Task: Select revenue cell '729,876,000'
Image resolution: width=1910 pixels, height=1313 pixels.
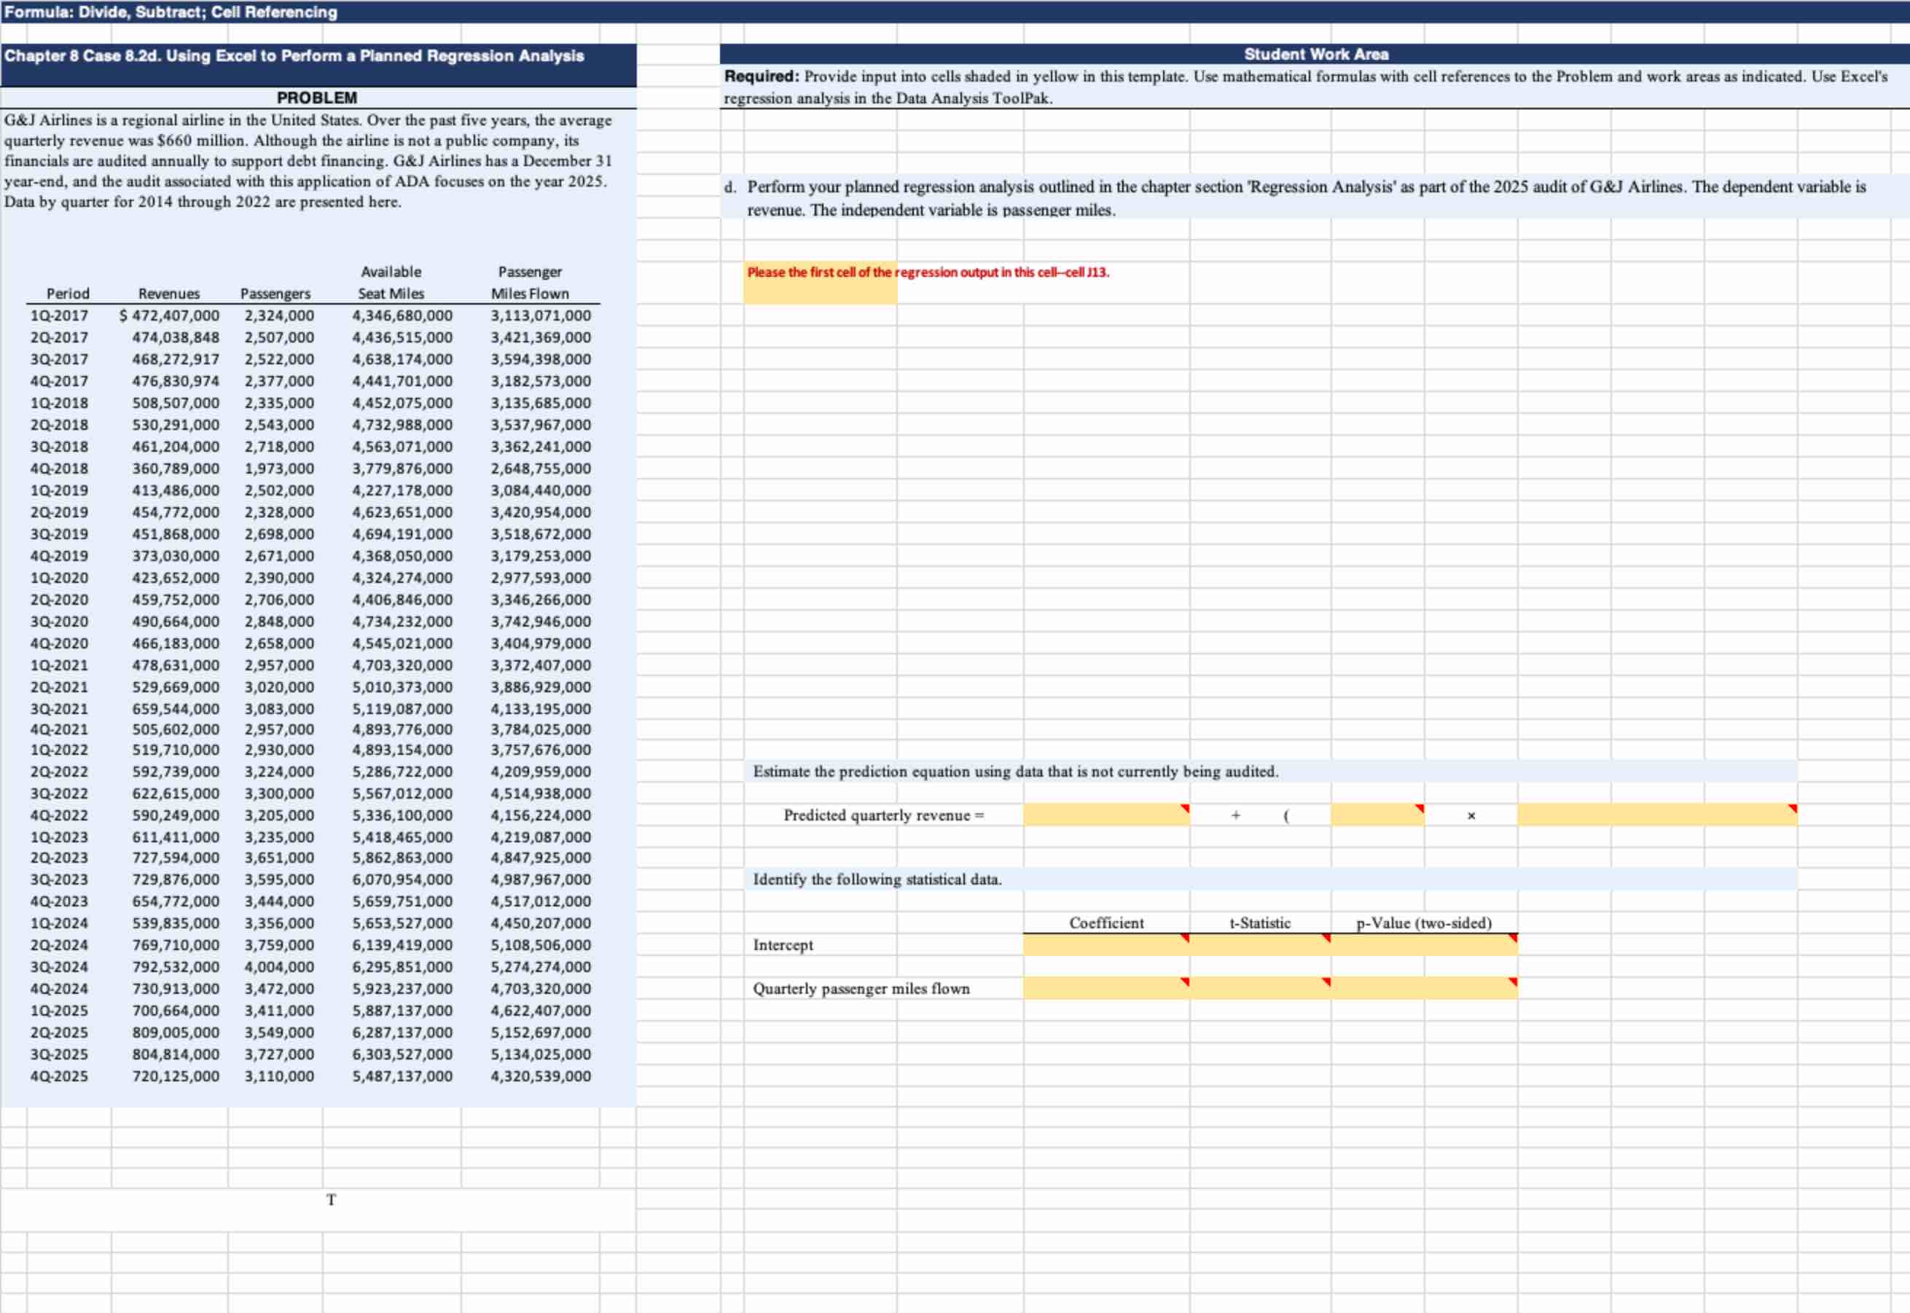Action: (x=176, y=879)
